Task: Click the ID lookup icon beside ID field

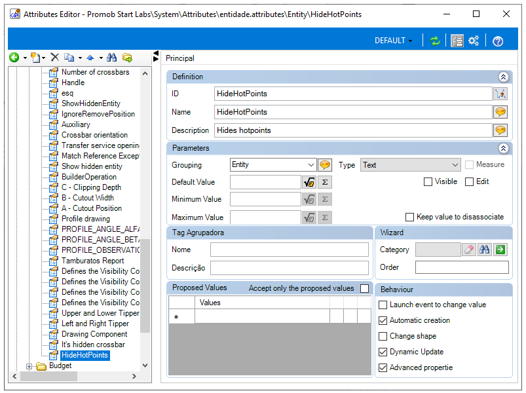Action: pyautogui.click(x=500, y=94)
